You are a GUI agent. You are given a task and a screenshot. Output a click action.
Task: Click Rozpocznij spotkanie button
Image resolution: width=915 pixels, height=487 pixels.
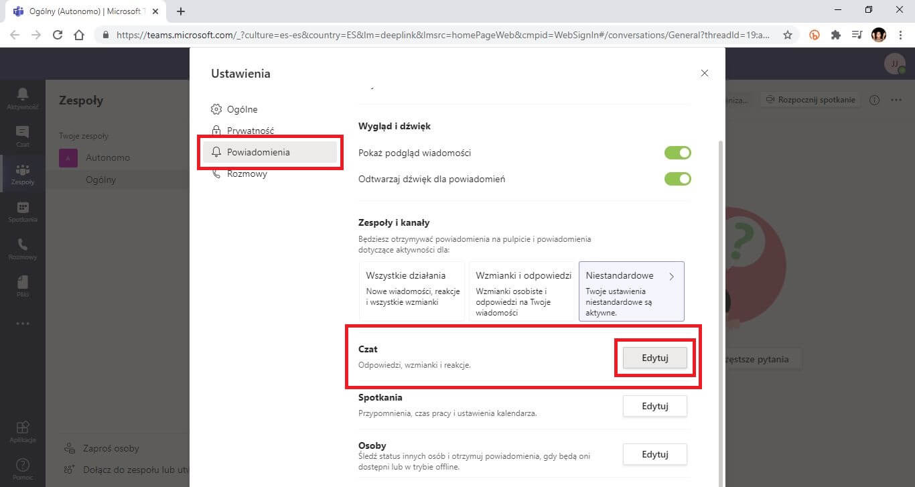[x=811, y=100]
